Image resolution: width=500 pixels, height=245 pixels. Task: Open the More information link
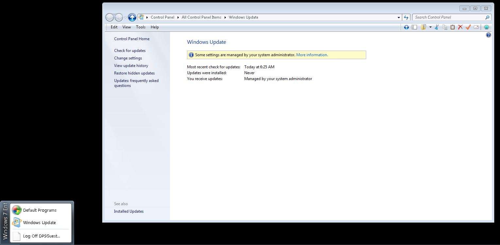pyautogui.click(x=312, y=55)
